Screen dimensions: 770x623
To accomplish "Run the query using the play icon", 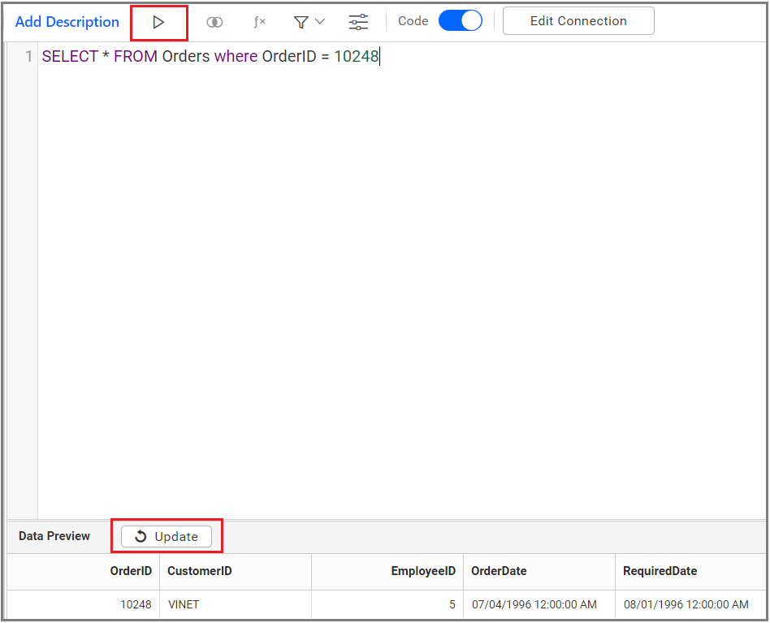I will pyautogui.click(x=158, y=23).
